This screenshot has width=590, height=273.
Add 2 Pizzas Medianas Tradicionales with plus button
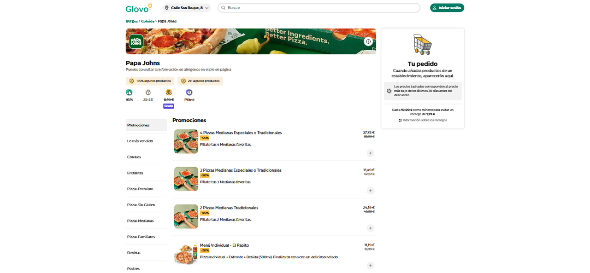pyautogui.click(x=371, y=228)
